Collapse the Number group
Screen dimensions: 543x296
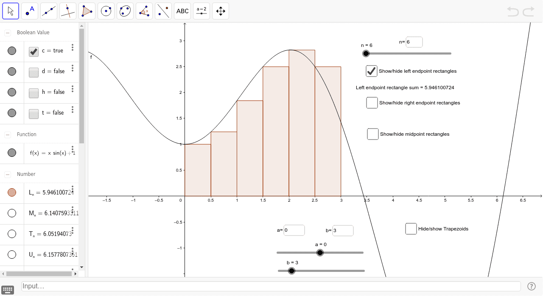pyautogui.click(x=8, y=174)
